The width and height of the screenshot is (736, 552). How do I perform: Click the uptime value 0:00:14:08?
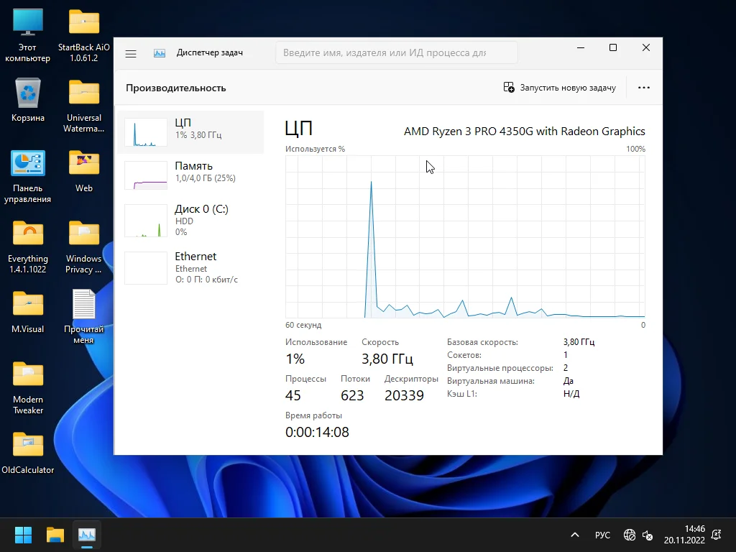pos(317,432)
